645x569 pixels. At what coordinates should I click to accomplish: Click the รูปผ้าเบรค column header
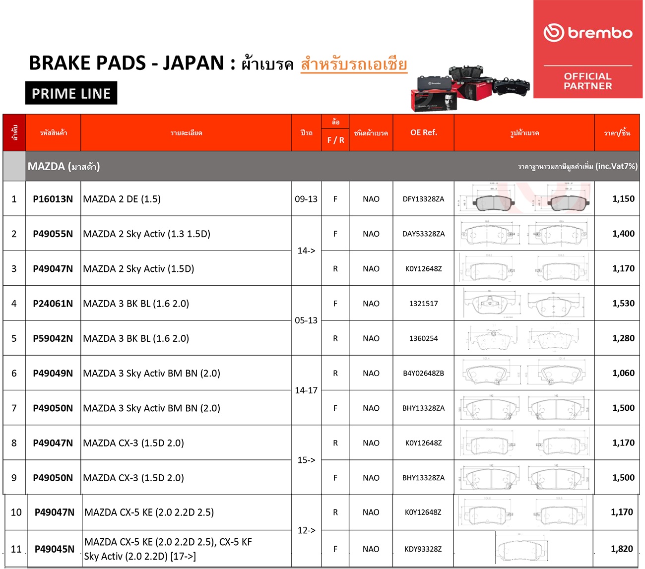(x=524, y=133)
